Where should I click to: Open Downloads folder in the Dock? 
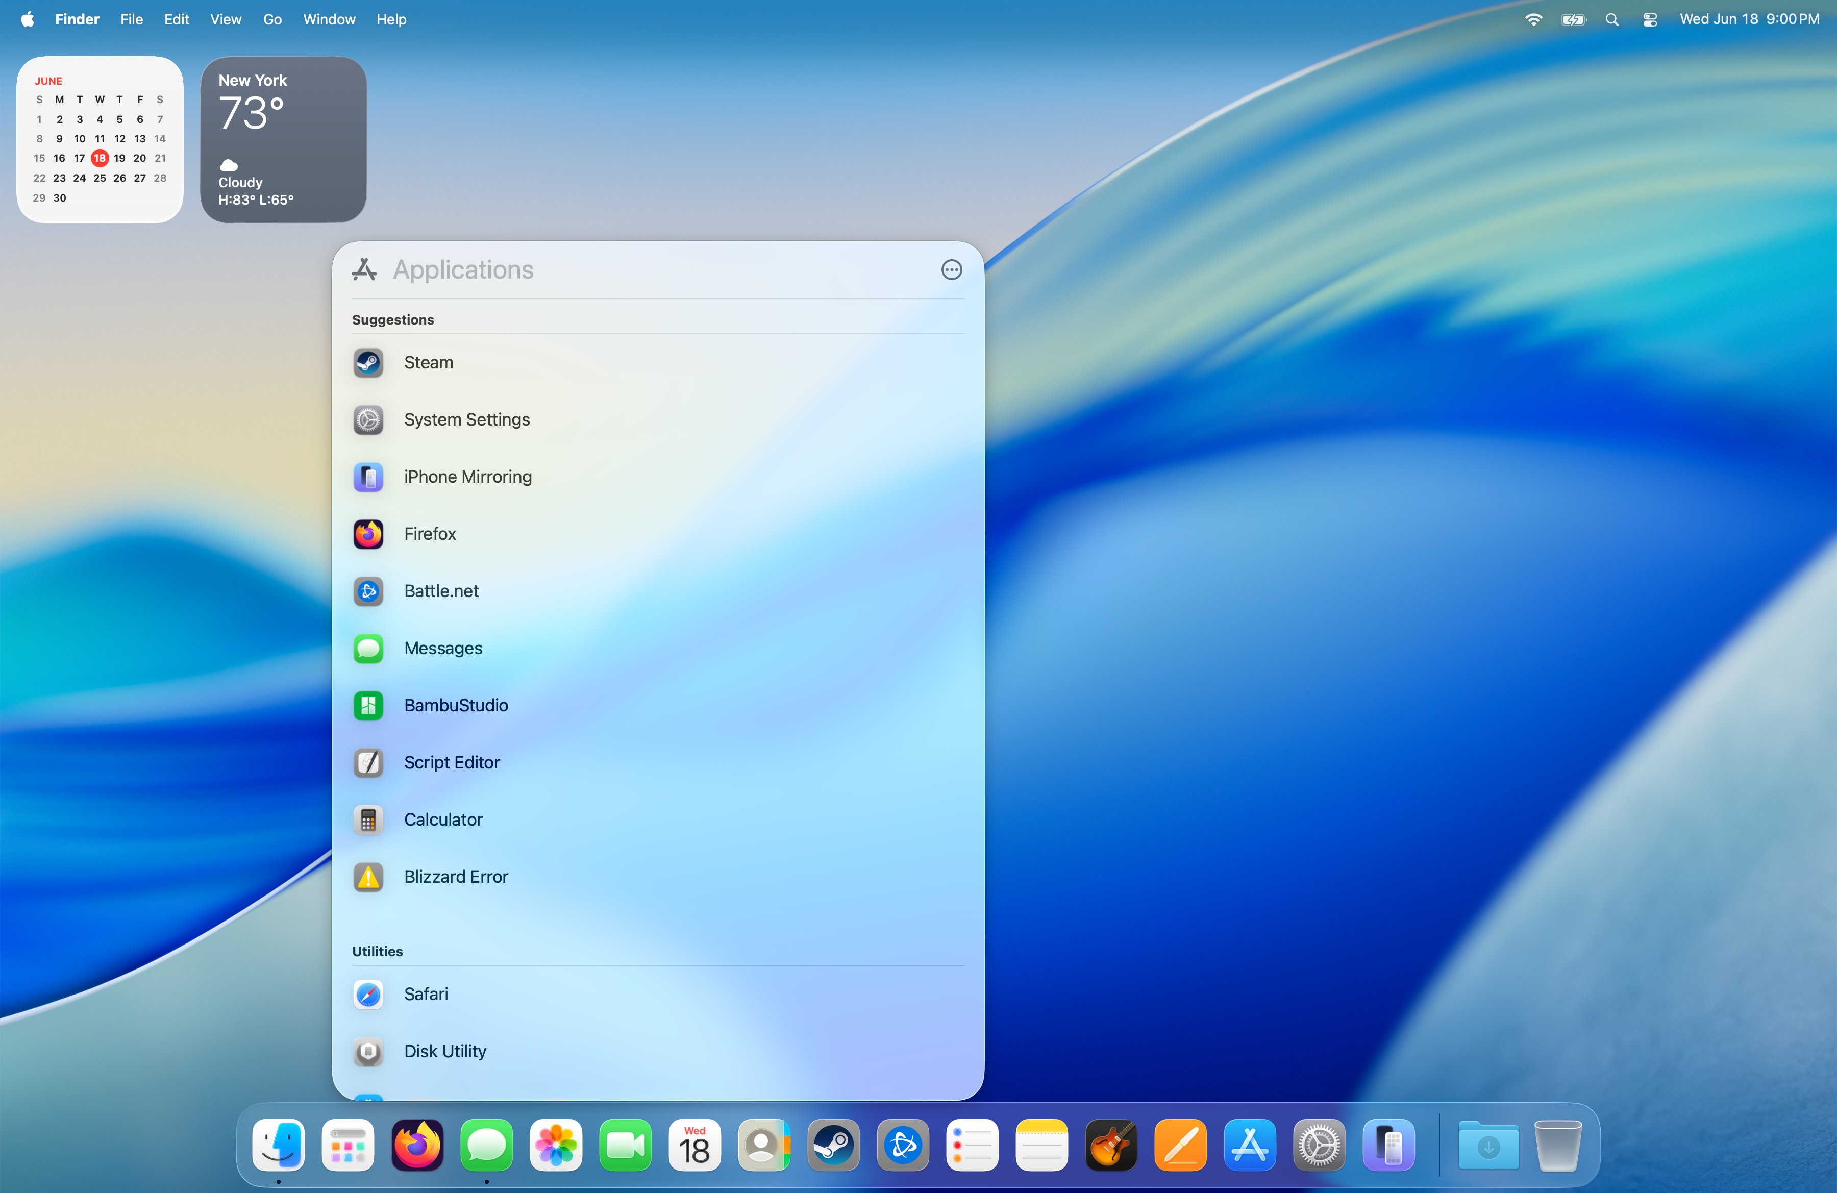[x=1489, y=1145]
